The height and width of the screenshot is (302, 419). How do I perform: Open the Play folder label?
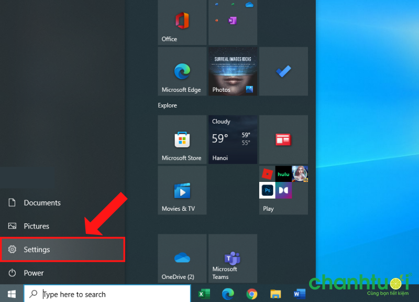point(268,209)
